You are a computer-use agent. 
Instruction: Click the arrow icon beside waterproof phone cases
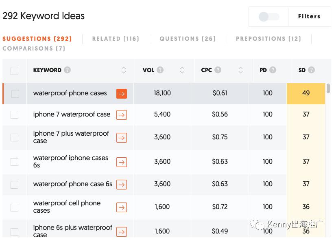click(x=122, y=94)
